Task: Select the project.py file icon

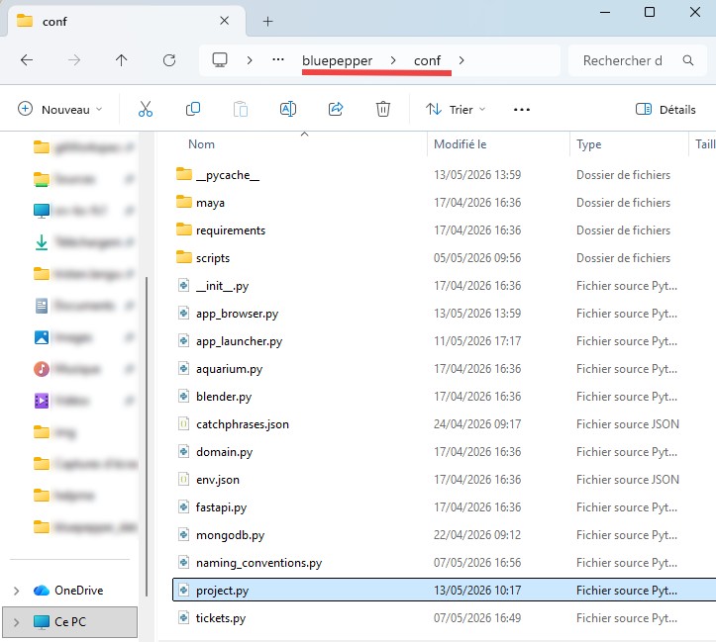Action: [x=183, y=590]
